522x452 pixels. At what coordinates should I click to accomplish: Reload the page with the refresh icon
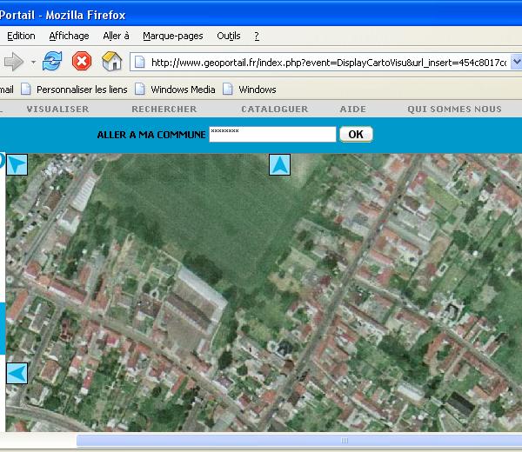pyautogui.click(x=52, y=61)
